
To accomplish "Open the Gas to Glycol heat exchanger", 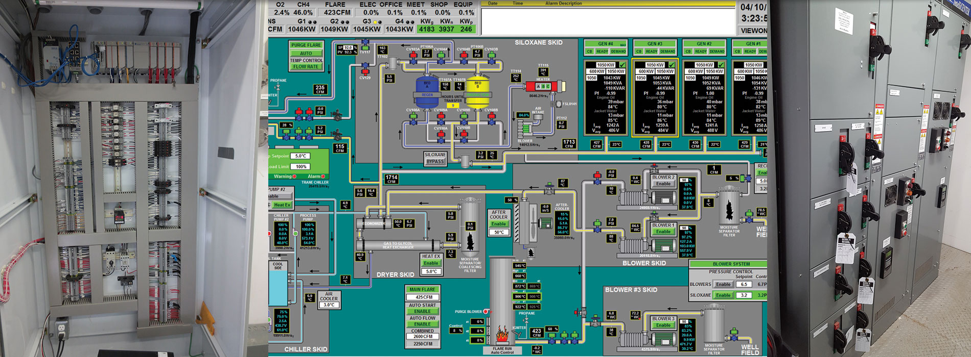I will (x=398, y=245).
